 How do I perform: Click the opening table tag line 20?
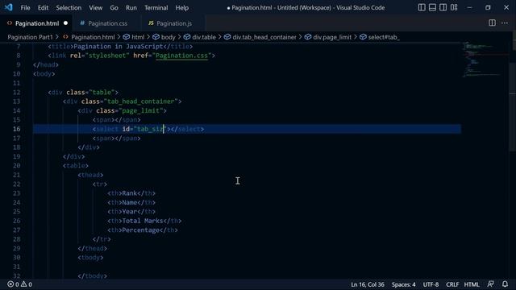(x=75, y=166)
